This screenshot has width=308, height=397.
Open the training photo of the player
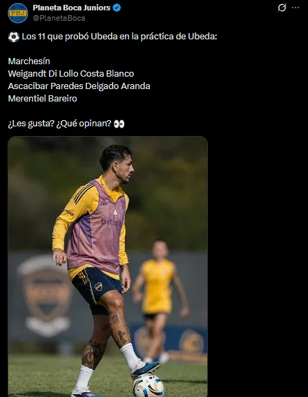click(108, 267)
